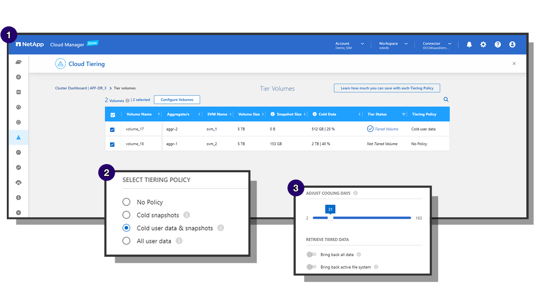Select the No Policy radio option
The width and height of the screenshot is (535, 300).
[126, 202]
